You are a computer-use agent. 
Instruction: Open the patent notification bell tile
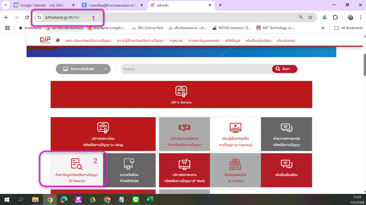click(129, 170)
